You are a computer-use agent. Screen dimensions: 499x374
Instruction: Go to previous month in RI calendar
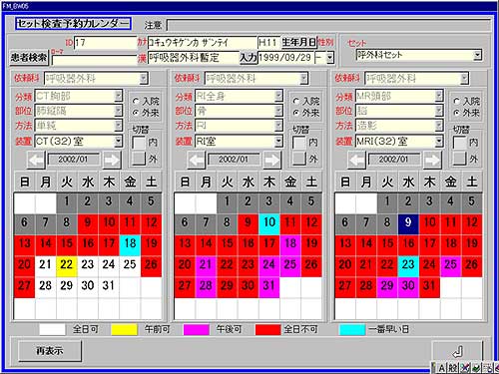coord(197,160)
